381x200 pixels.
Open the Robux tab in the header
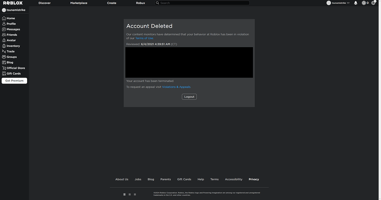140,3
